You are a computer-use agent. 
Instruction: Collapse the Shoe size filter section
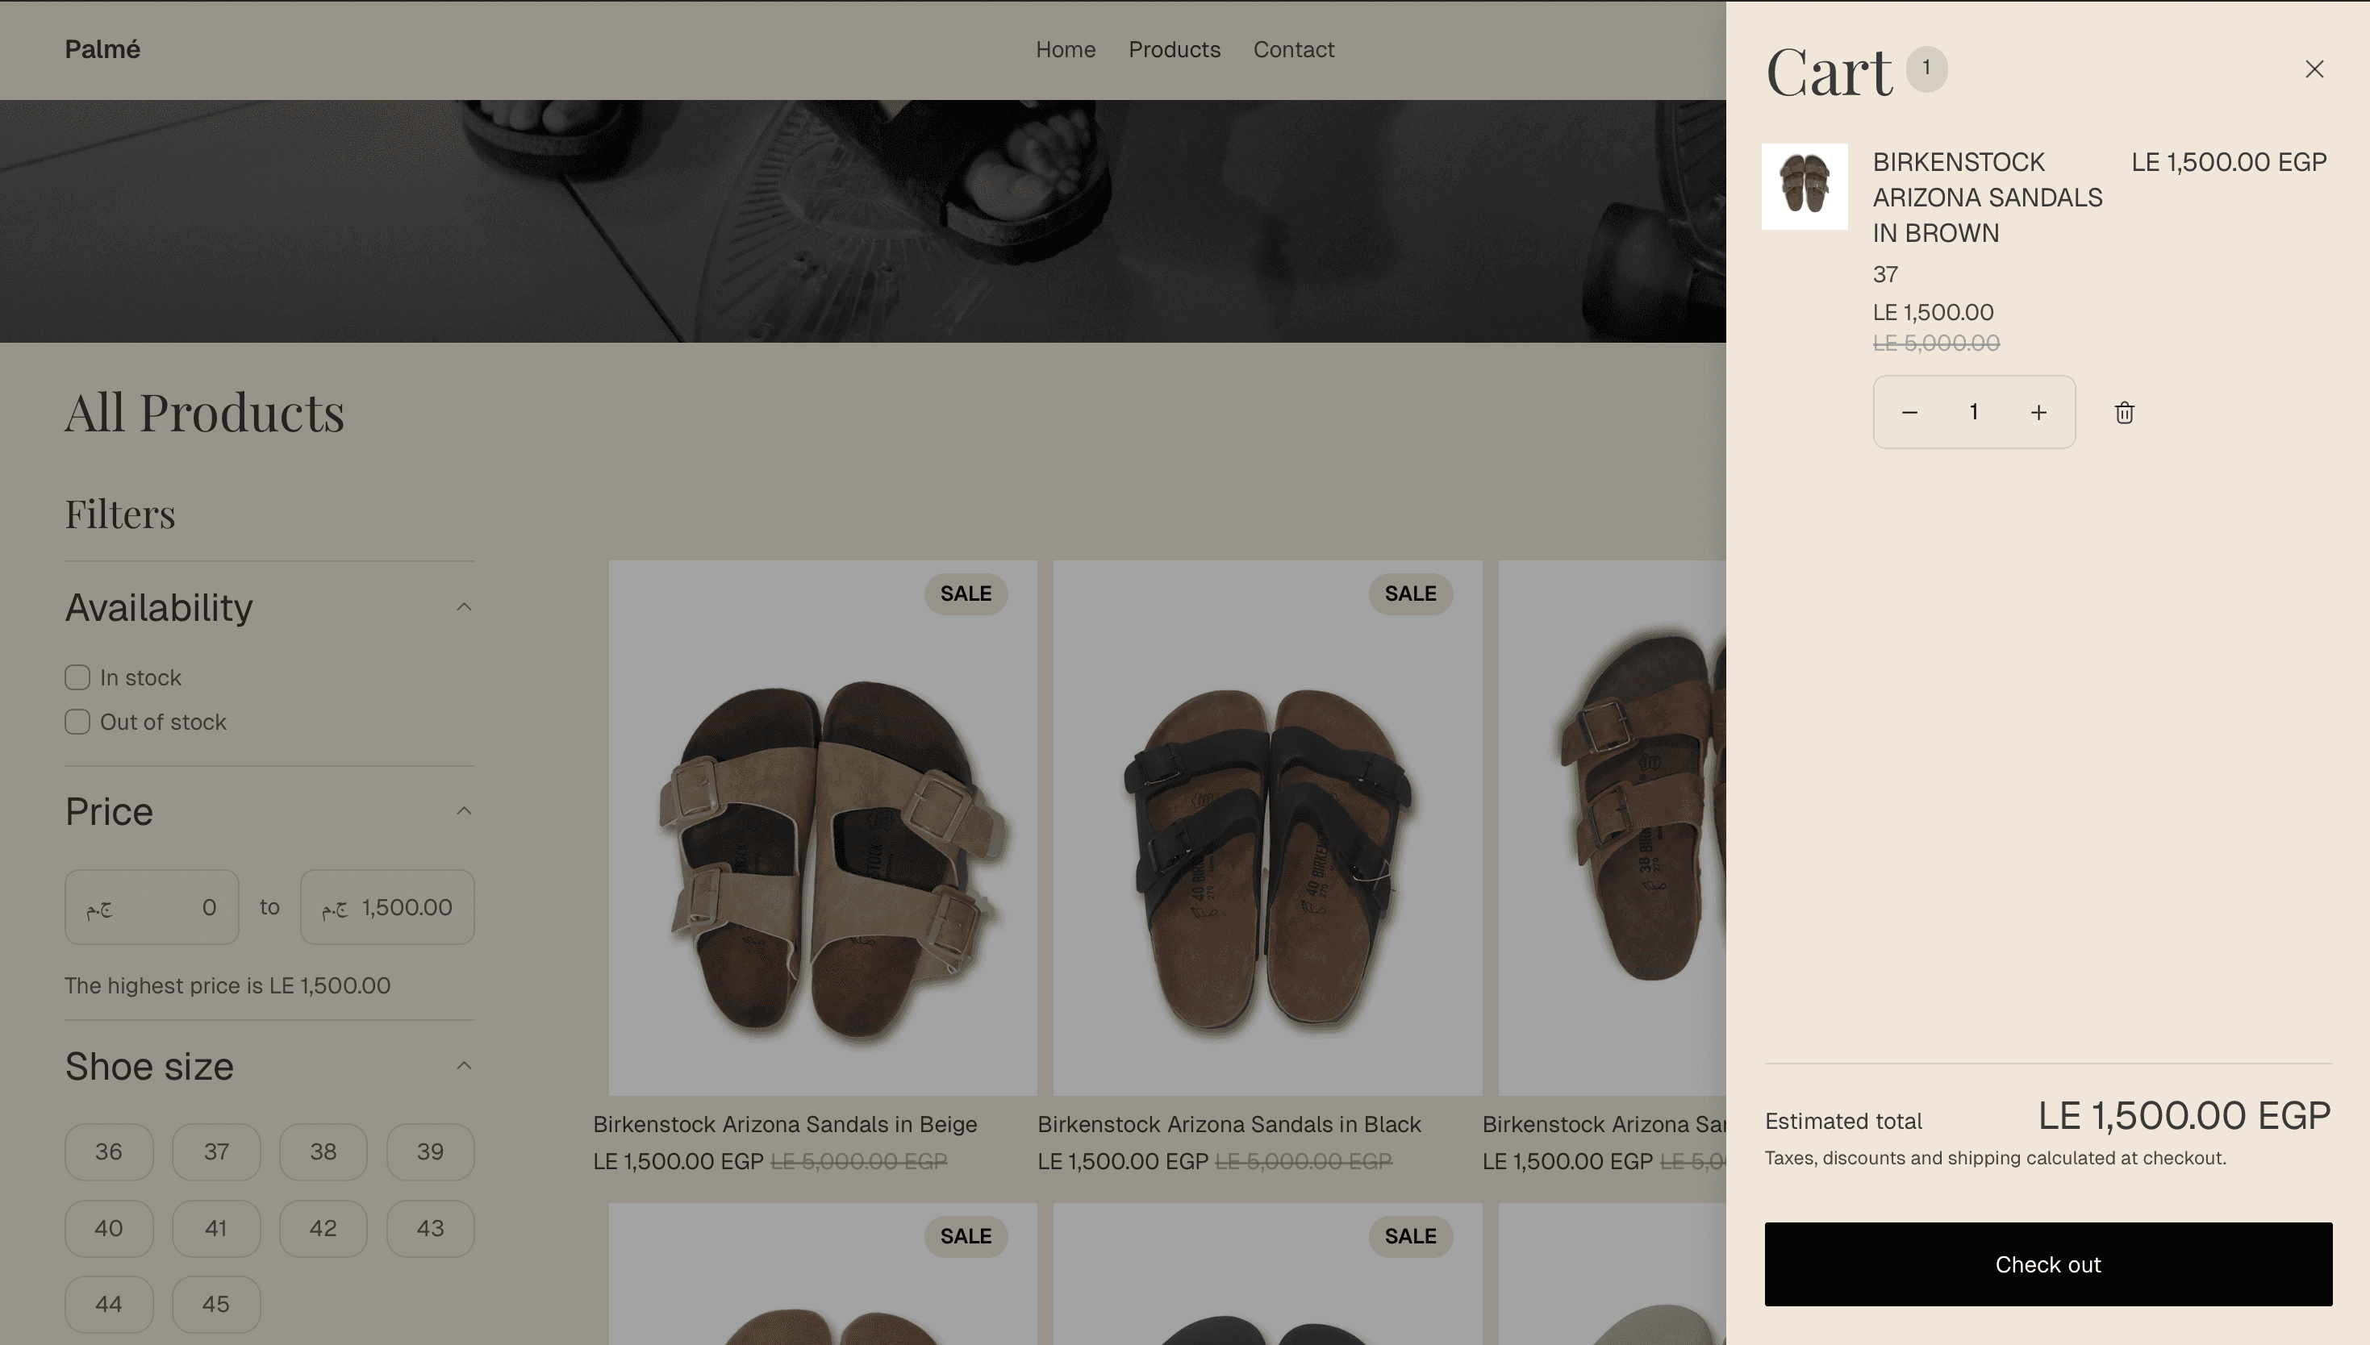pos(465,1065)
